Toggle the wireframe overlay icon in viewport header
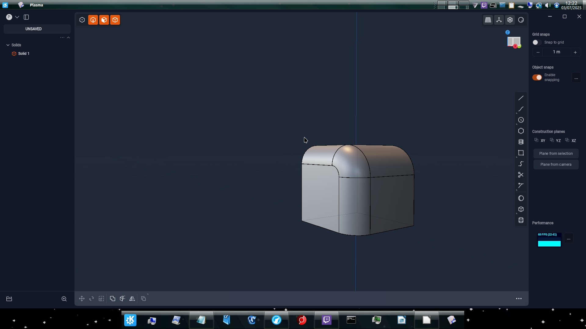This screenshot has width=586, height=329. (x=510, y=20)
